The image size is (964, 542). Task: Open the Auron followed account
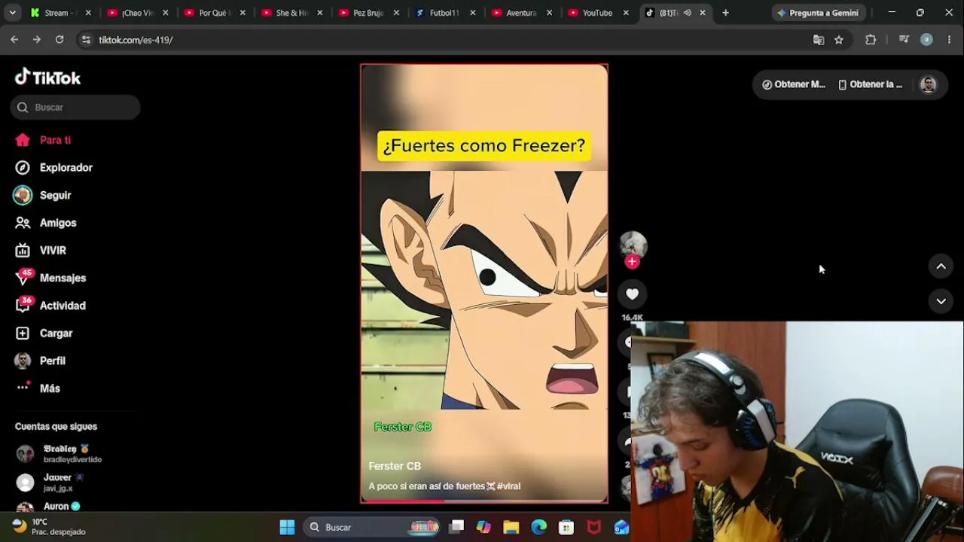48,507
